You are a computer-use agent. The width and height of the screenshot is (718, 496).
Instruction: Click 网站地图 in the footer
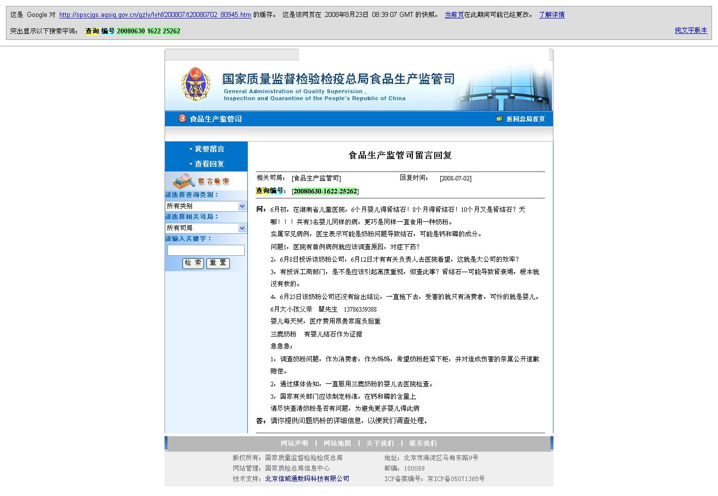(x=337, y=443)
